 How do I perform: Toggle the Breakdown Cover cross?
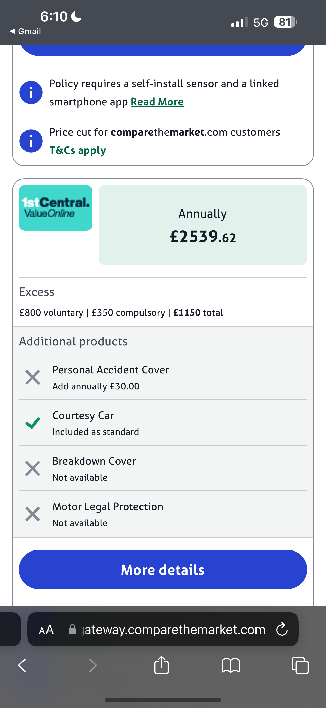(33, 468)
